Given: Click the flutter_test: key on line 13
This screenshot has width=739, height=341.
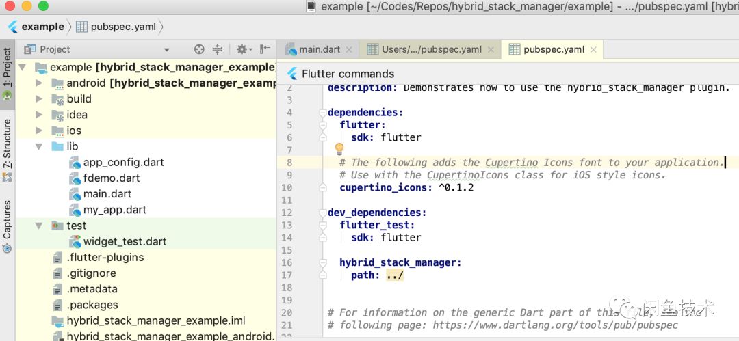Looking at the screenshot, I should point(377,225).
